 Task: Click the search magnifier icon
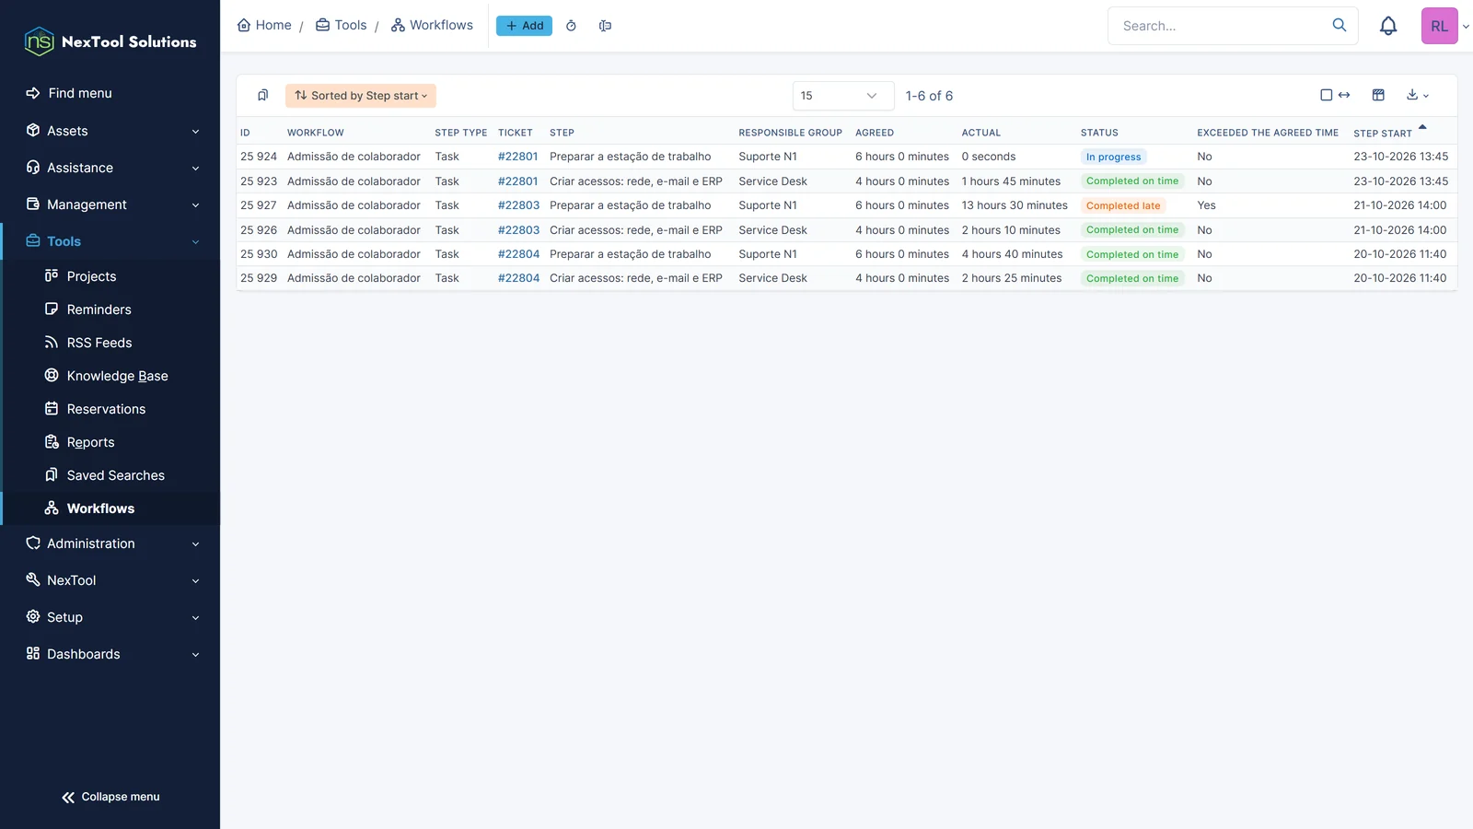(1340, 25)
